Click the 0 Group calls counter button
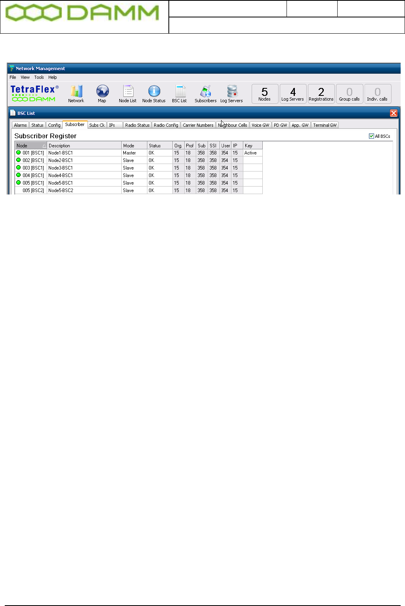Screen dimensions: 405x606 [349, 94]
